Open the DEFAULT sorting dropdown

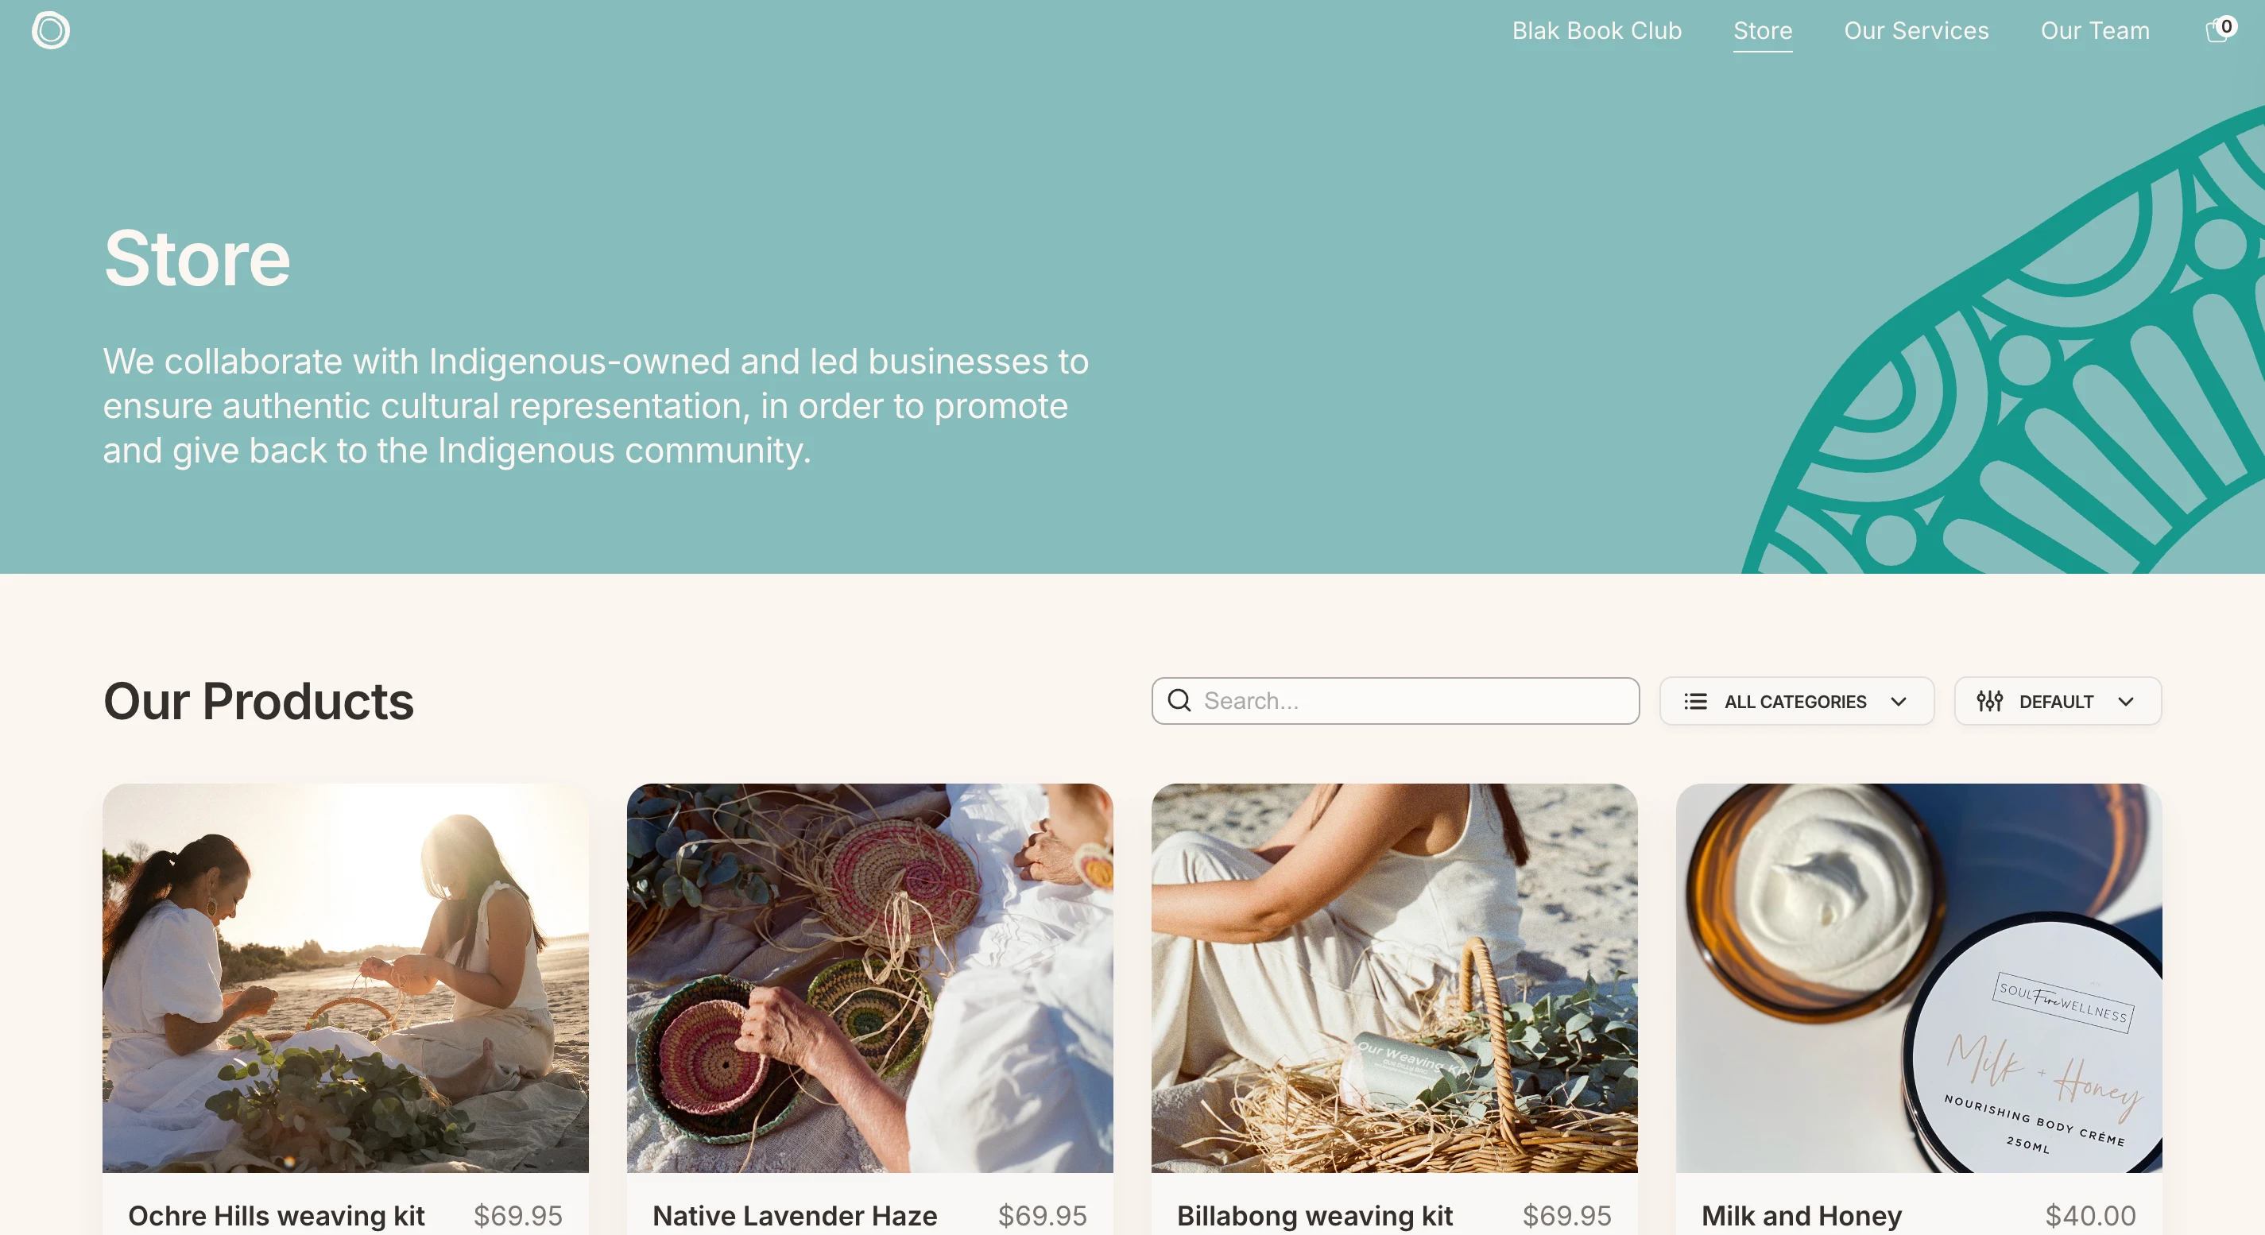point(2058,702)
